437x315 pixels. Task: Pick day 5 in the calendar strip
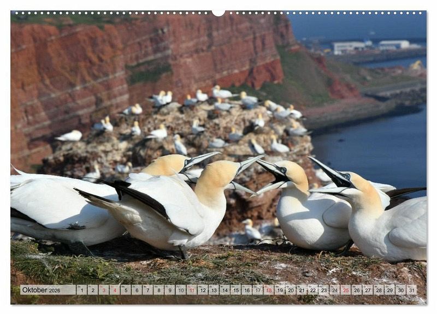click(x=126, y=290)
